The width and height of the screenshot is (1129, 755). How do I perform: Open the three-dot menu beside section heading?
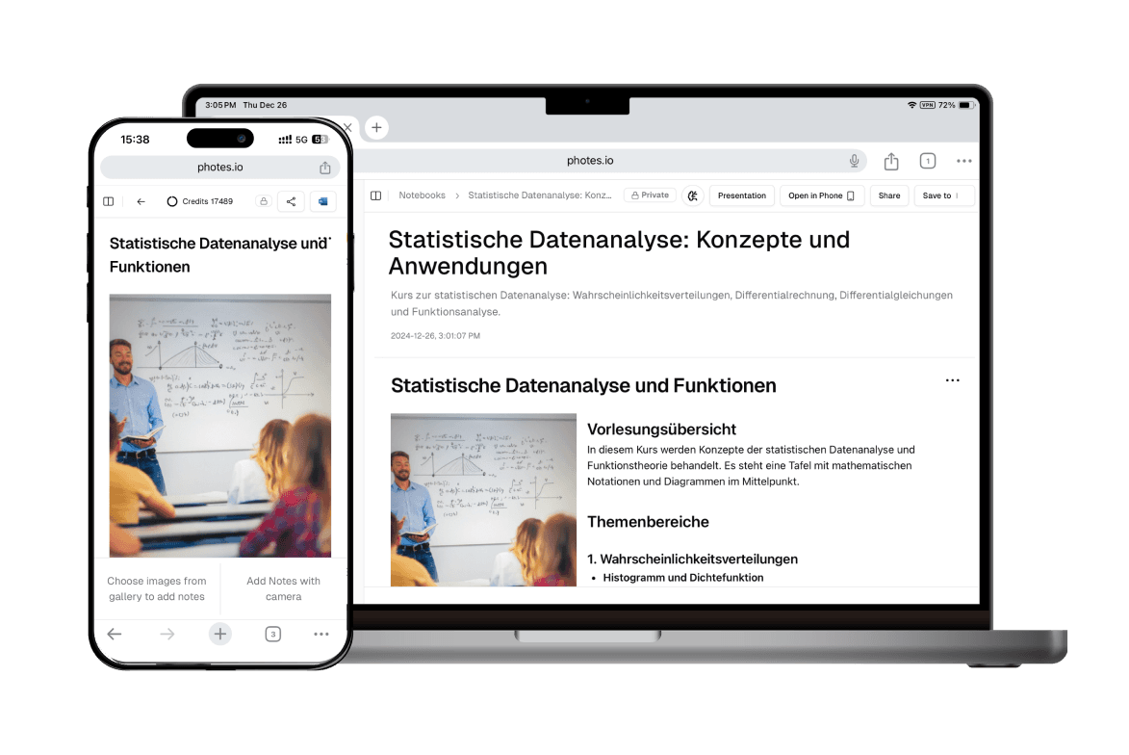[x=952, y=380]
